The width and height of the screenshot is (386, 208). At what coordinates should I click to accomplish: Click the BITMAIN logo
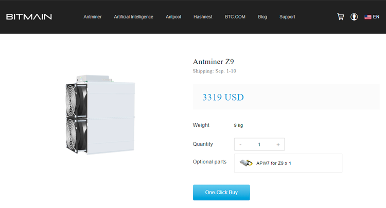pyautogui.click(x=29, y=17)
